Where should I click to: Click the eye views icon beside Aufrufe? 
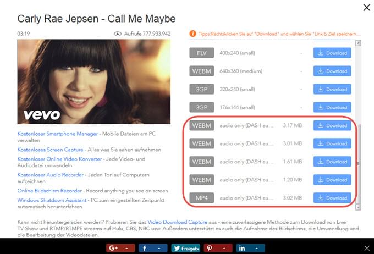117,34
